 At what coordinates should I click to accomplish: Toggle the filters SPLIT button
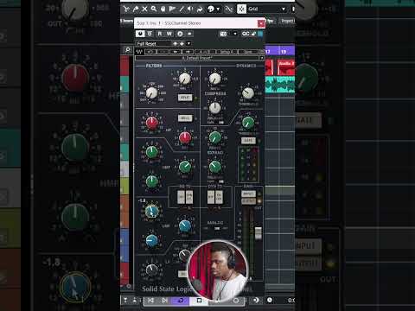coord(185,98)
